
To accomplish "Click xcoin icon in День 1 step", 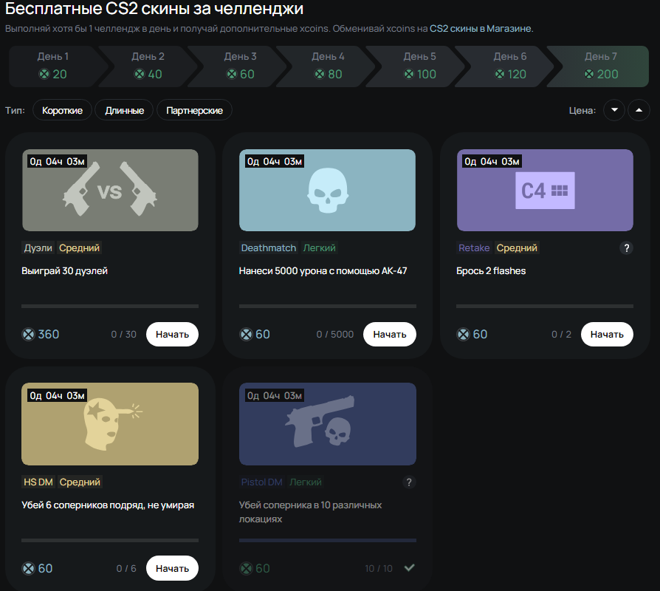I will [x=44, y=74].
